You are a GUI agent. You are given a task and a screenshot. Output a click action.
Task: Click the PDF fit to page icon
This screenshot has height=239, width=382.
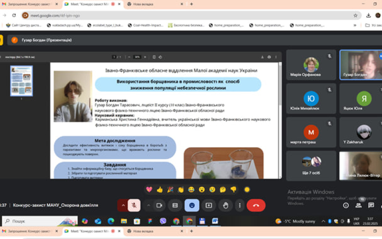[x=154, y=57]
